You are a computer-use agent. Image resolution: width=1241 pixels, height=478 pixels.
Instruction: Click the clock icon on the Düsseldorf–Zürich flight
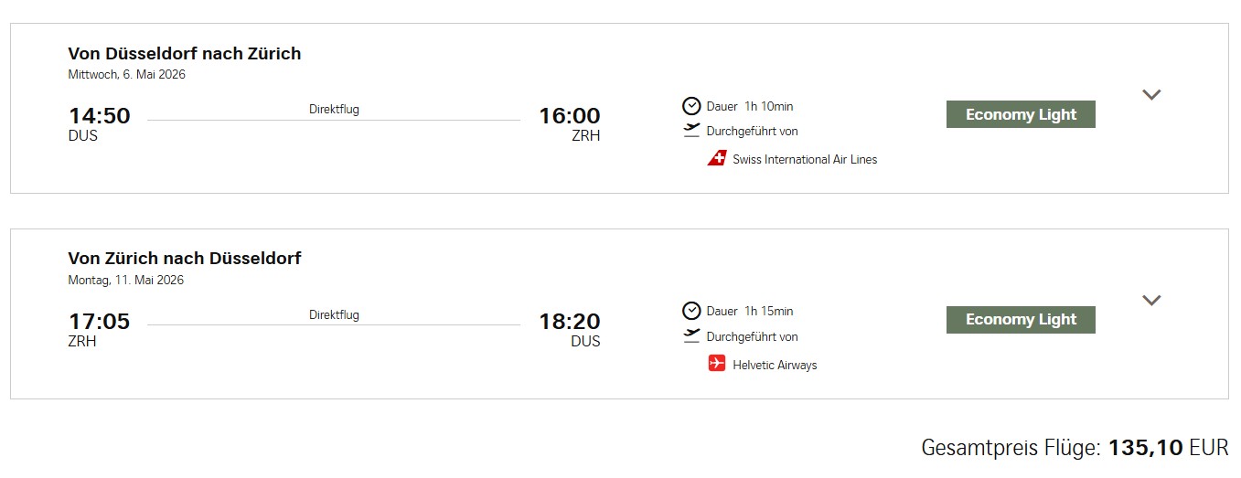pyautogui.click(x=691, y=106)
